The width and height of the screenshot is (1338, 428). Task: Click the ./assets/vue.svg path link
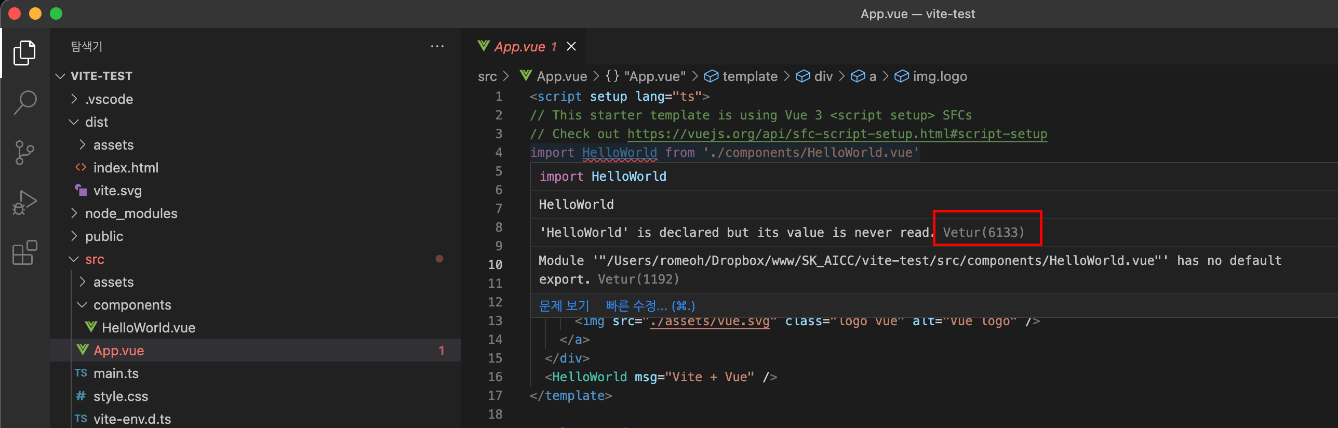(x=710, y=321)
